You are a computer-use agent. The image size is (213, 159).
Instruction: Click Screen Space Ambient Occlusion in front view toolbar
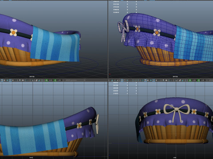(20, 80)
